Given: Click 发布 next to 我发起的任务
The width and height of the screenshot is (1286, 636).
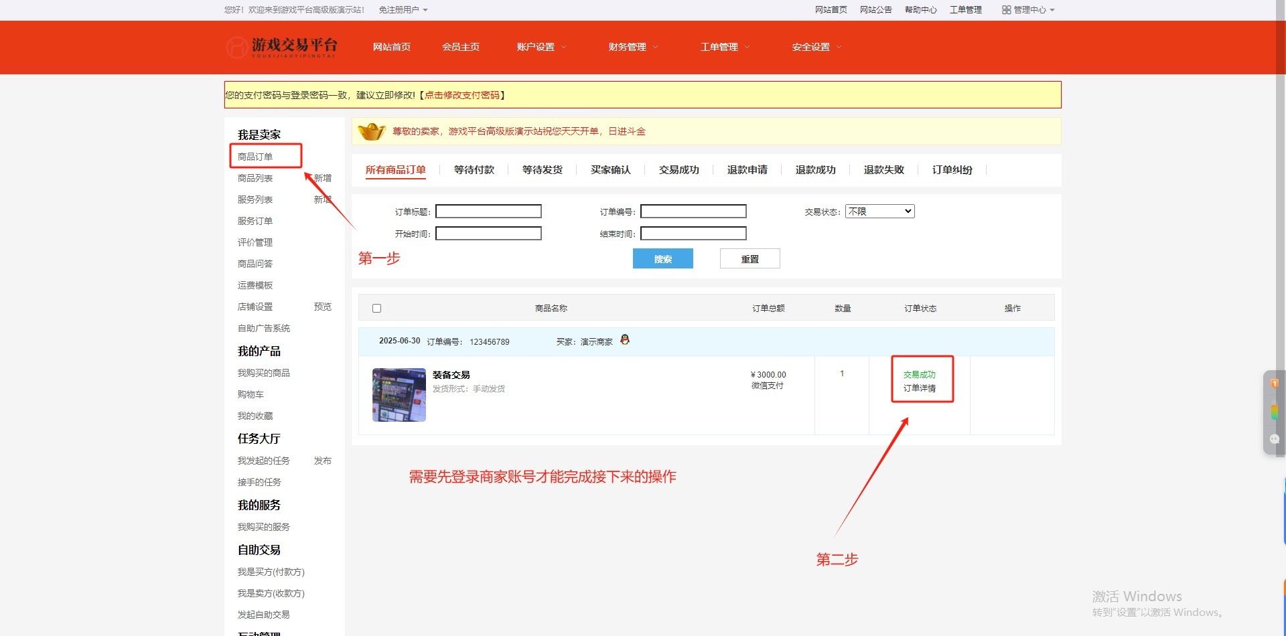Looking at the screenshot, I should pos(323,461).
